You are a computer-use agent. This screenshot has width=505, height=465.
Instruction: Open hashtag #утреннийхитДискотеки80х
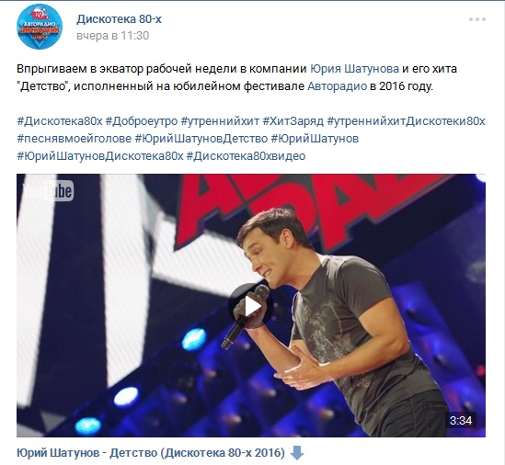(x=406, y=121)
